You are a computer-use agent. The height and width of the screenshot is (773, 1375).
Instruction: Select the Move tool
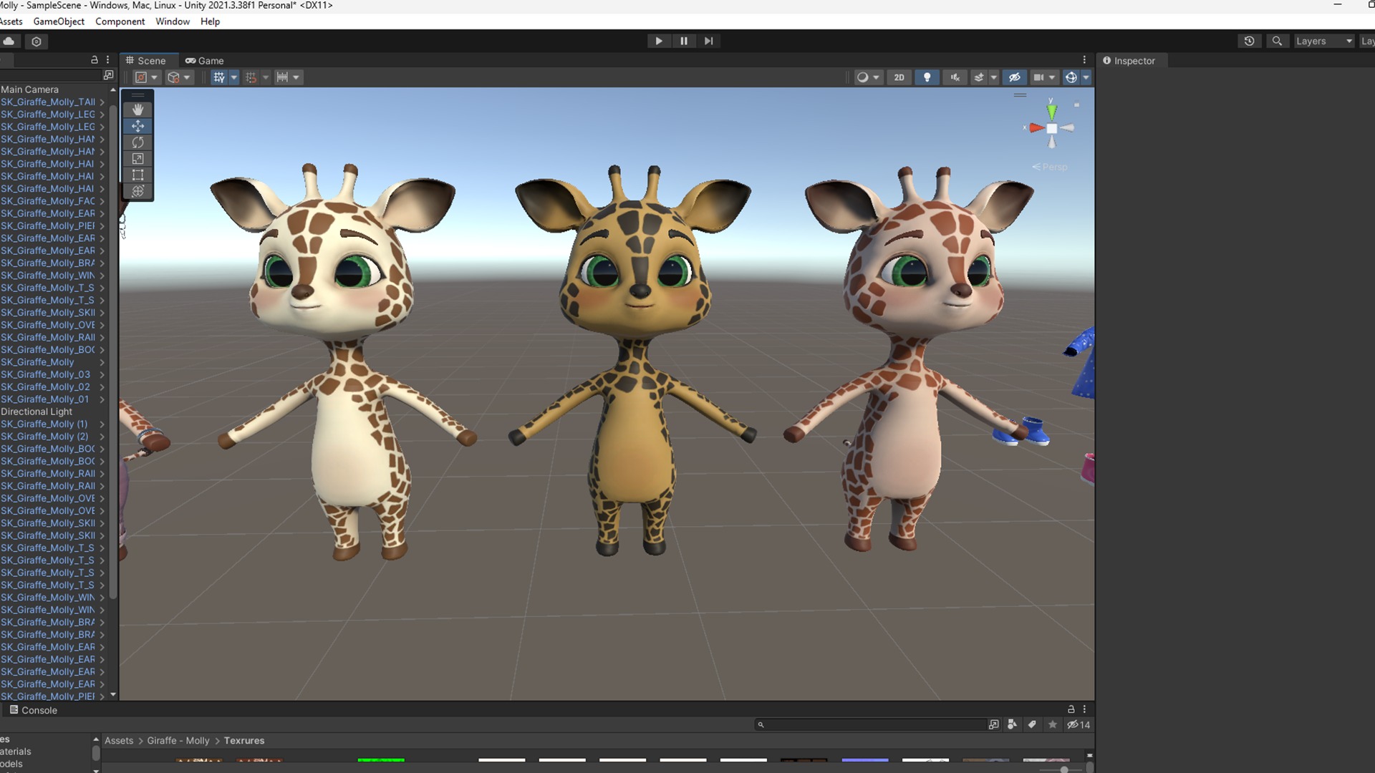point(137,126)
